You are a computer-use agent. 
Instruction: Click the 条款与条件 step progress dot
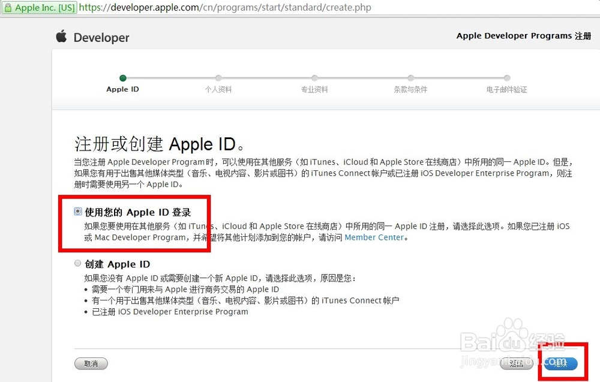410,78
